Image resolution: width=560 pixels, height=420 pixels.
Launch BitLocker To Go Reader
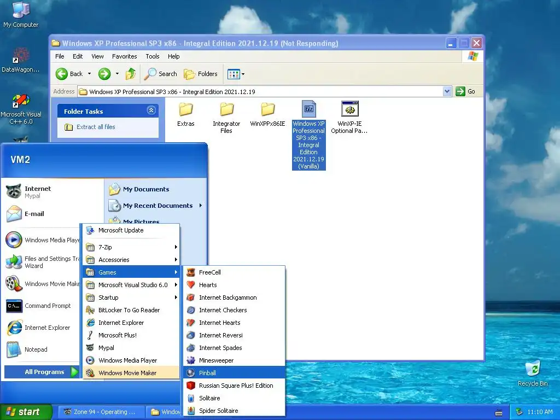point(131,310)
